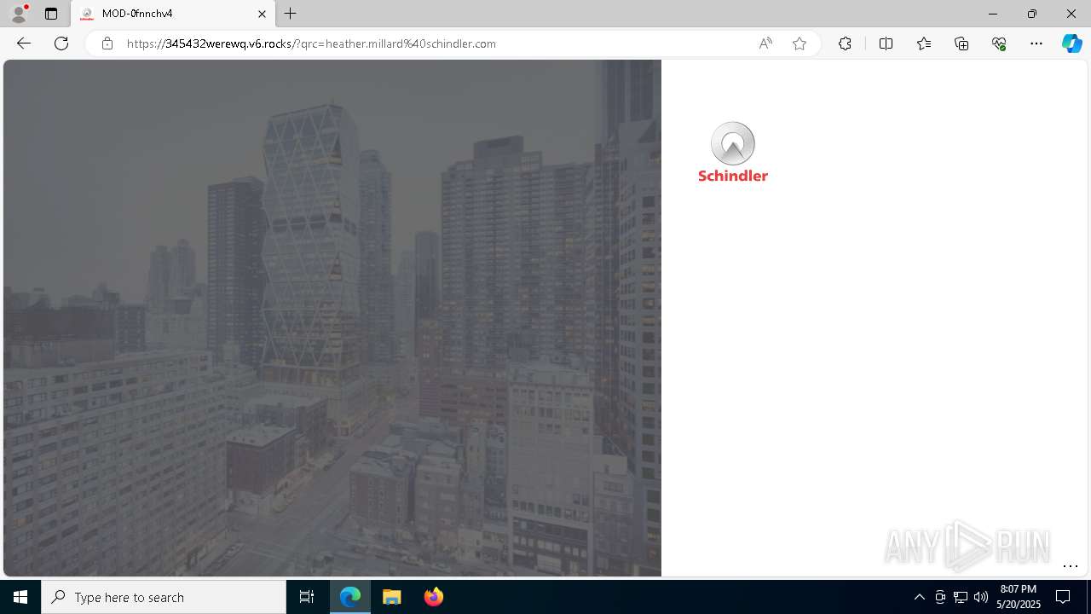Click the Schindler logo
1091x614 pixels.
pos(733,152)
